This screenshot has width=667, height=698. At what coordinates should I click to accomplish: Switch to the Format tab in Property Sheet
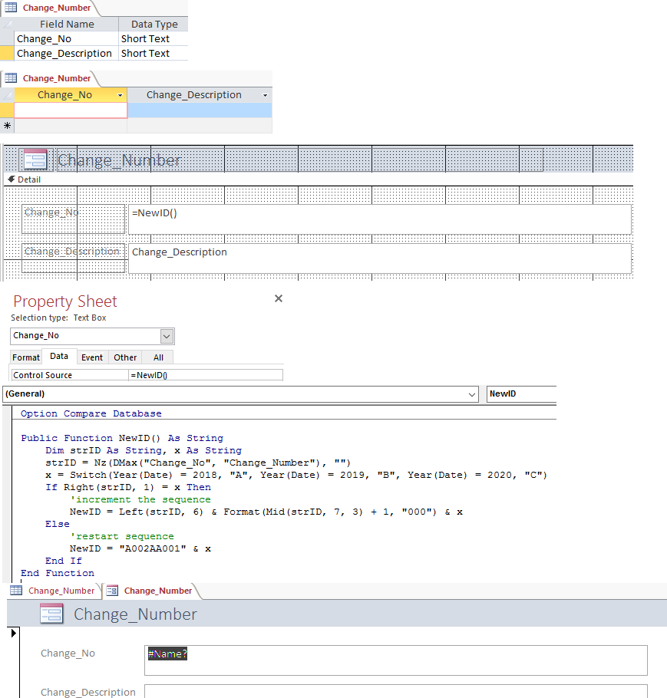pyautogui.click(x=26, y=357)
